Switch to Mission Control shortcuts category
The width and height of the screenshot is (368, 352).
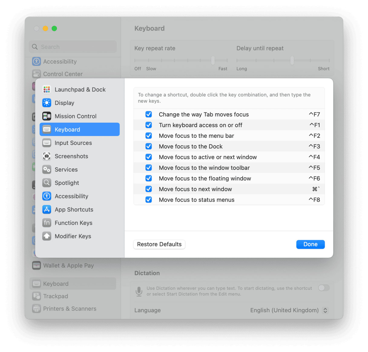[x=76, y=116]
